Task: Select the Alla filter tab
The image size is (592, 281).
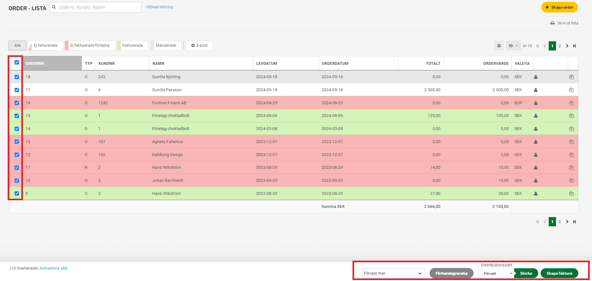Action: tap(18, 45)
